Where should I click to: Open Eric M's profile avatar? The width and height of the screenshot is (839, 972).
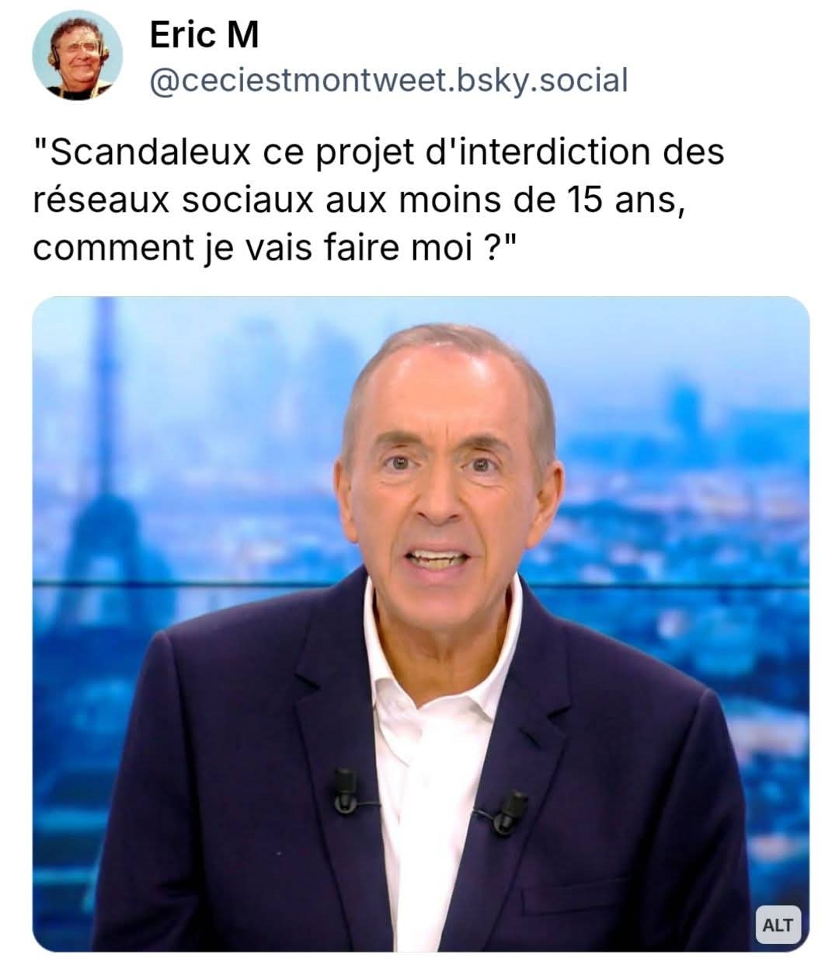pos(78,55)
